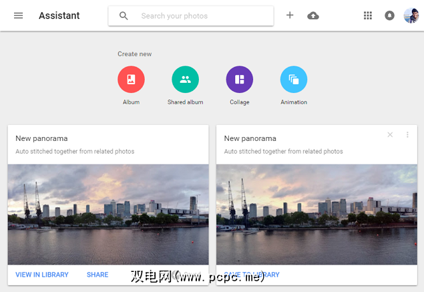Screen dimensions: 424x292
Task: Click the 'Shared album' label text
Action: click(x=185, y=102)
